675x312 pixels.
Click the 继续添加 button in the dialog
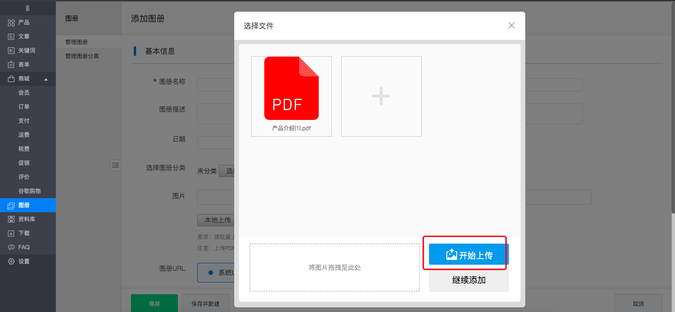coord(468,280)
